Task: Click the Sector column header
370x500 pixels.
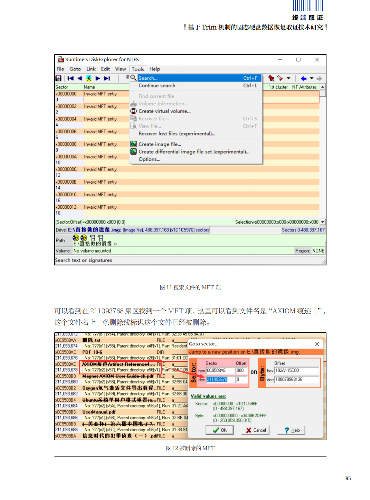Action: [x=69, y=87]
